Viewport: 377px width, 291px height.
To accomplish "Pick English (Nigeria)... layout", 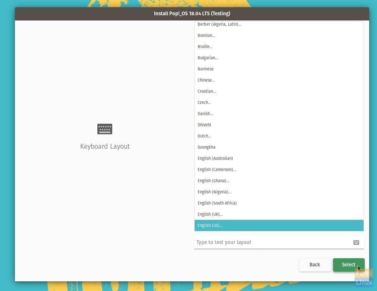I will 279,192.
